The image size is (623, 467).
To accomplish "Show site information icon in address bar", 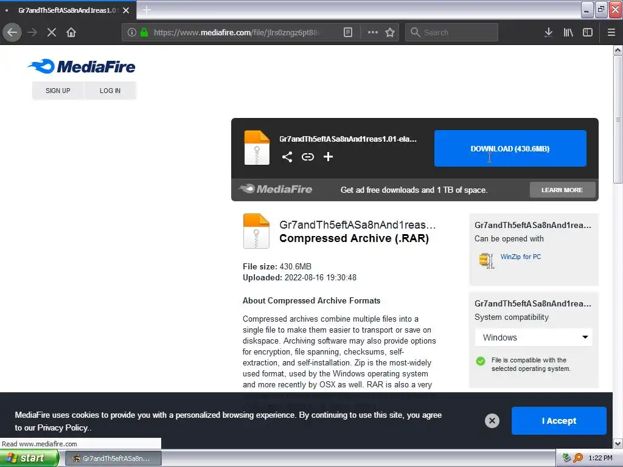I will (132, 32).
